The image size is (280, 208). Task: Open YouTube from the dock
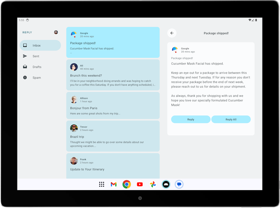[x=139, y=184]
